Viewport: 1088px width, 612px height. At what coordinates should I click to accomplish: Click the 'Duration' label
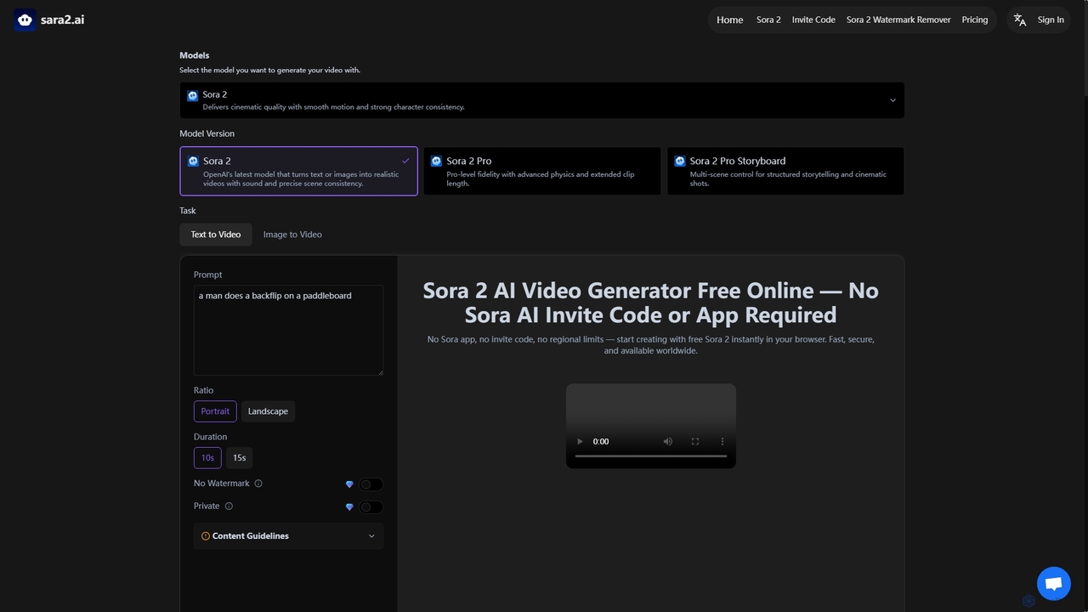(x=210, y=437)
